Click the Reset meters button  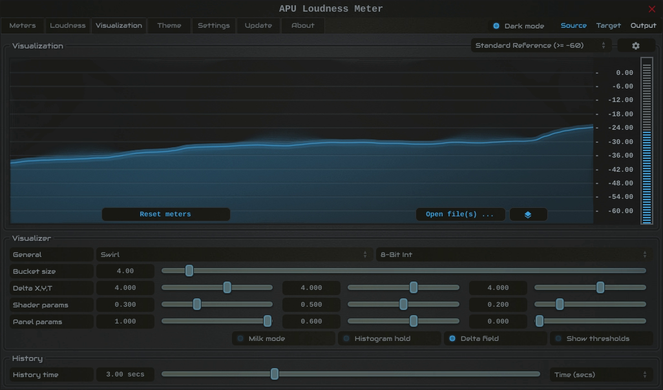point(165,214)
